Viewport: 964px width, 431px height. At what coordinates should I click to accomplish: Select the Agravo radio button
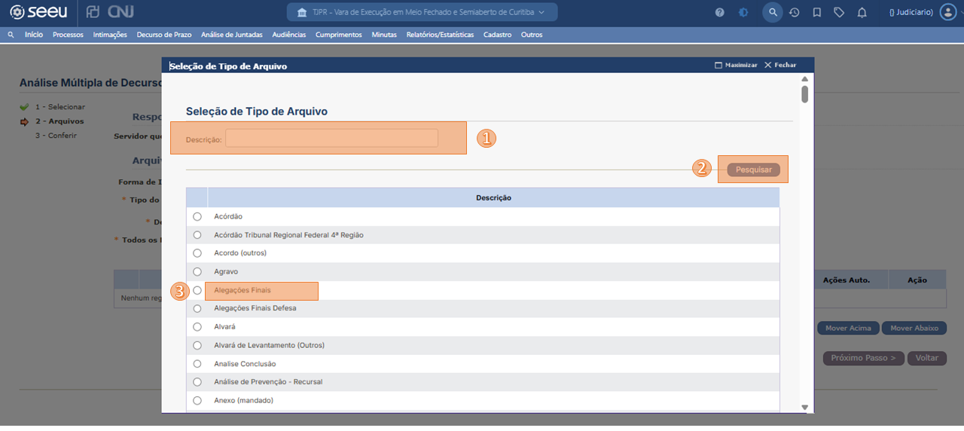click(197, 271)
